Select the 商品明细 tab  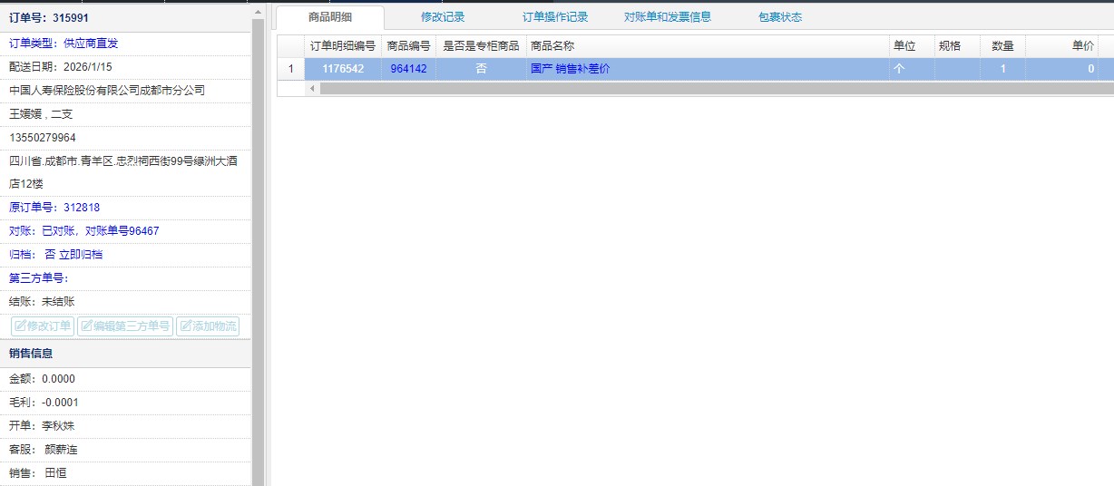[x=330, y=17]
